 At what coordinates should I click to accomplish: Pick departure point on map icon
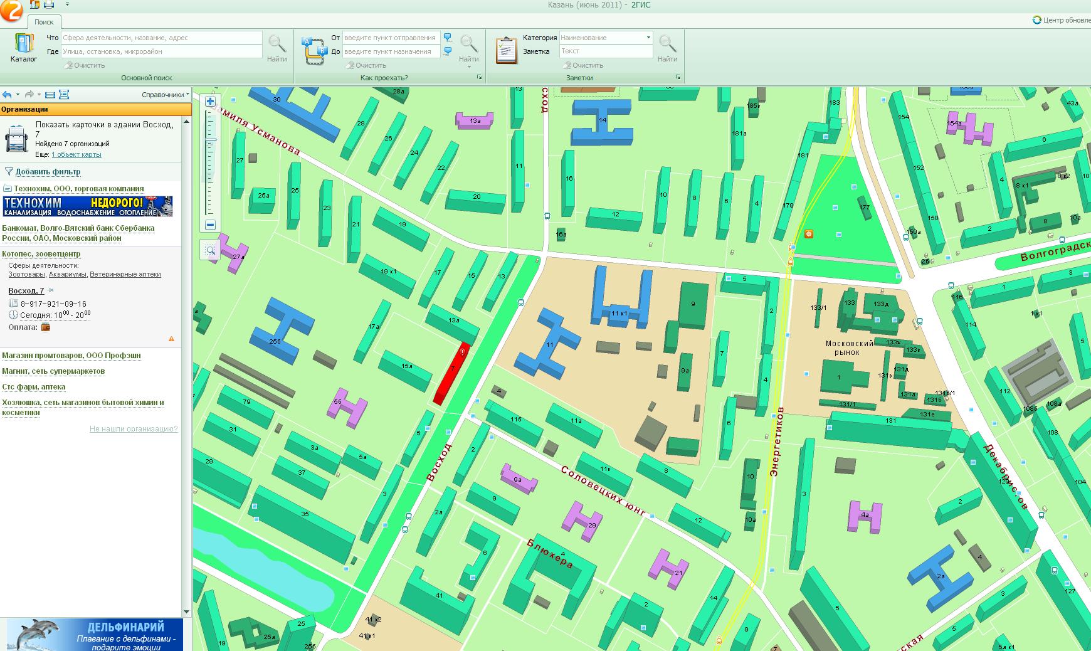click(448, 38)
